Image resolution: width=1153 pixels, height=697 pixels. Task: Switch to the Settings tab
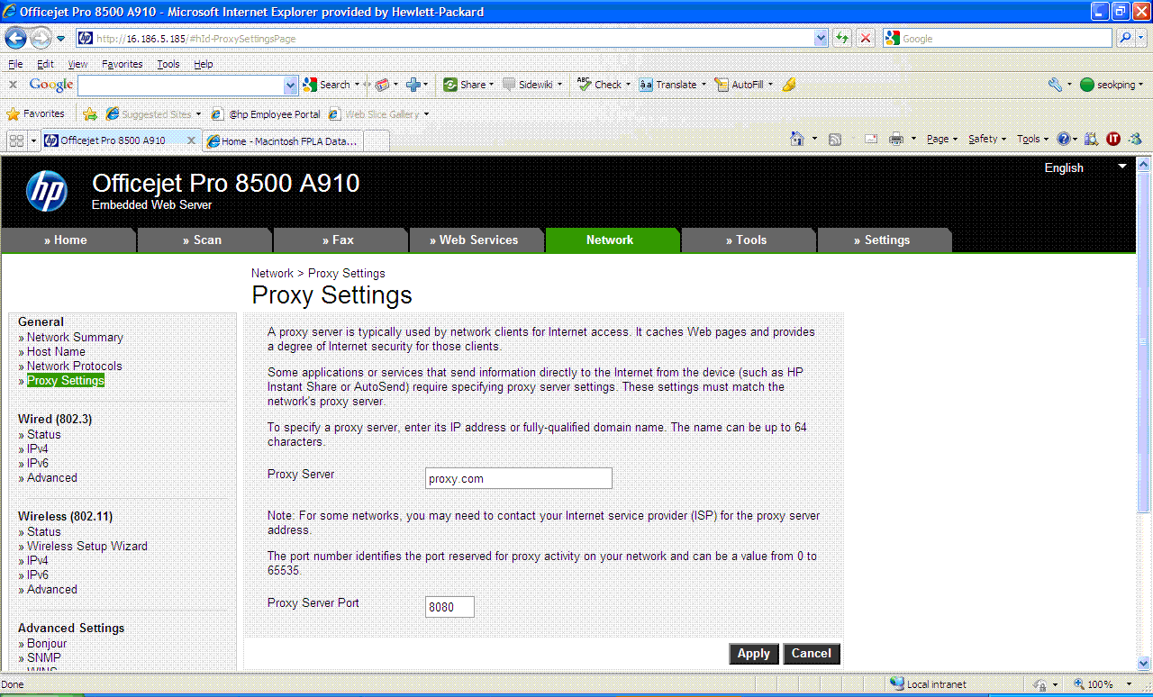[x=883, y=240]
